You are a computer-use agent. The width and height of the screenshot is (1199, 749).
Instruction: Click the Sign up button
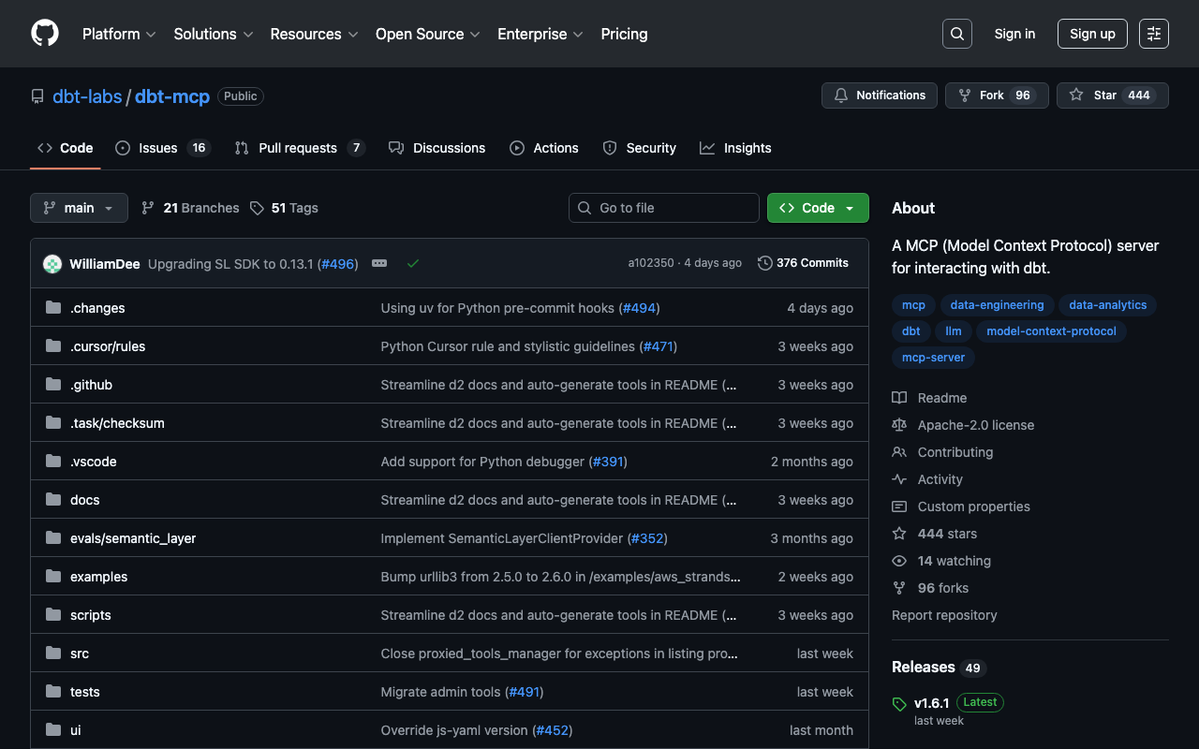(x=1091, y=34)
